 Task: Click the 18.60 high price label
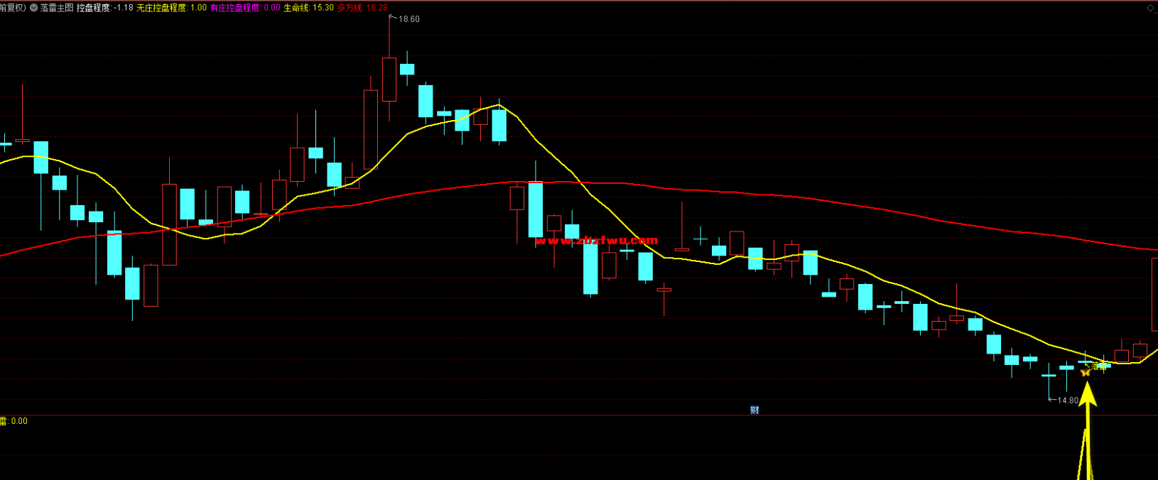pos(408,19)
